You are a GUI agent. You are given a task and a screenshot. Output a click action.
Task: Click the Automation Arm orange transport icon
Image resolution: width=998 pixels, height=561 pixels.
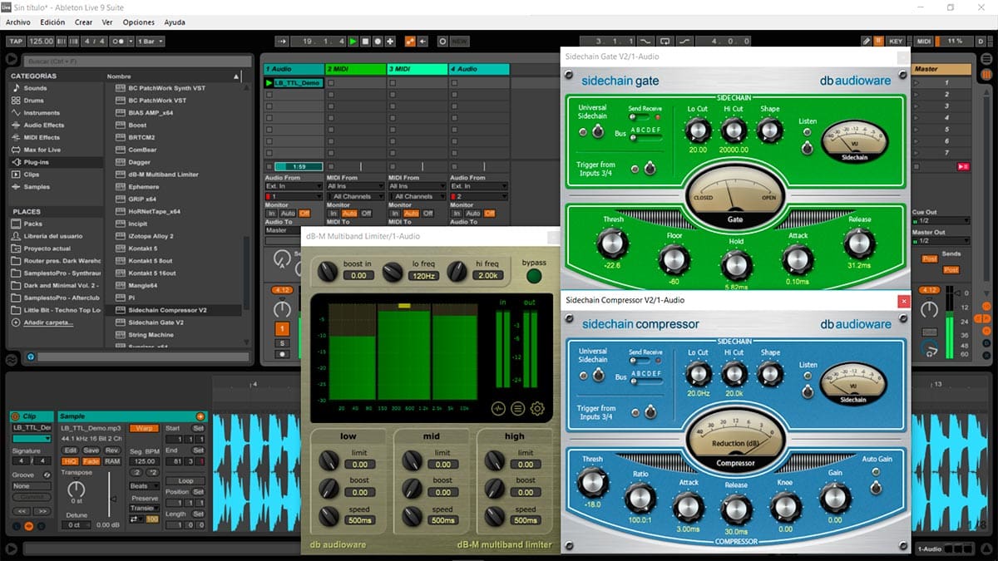(410, 41)
